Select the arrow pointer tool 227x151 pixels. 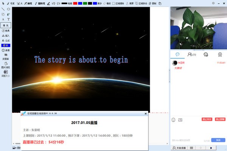tap(3, 3)
